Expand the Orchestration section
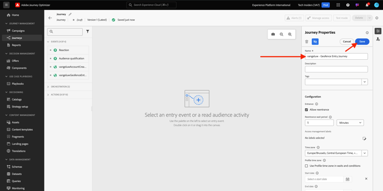This screenshot has height=191, width=383. pos(48,87)
